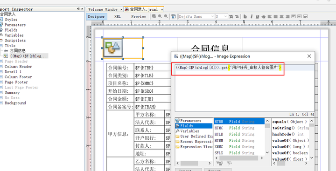The height and width of the screenshot is (171, 336).
Task: Click the right magnifier zoom icon in toolbar
Action: pyautogui.click(x=166, y=16)
